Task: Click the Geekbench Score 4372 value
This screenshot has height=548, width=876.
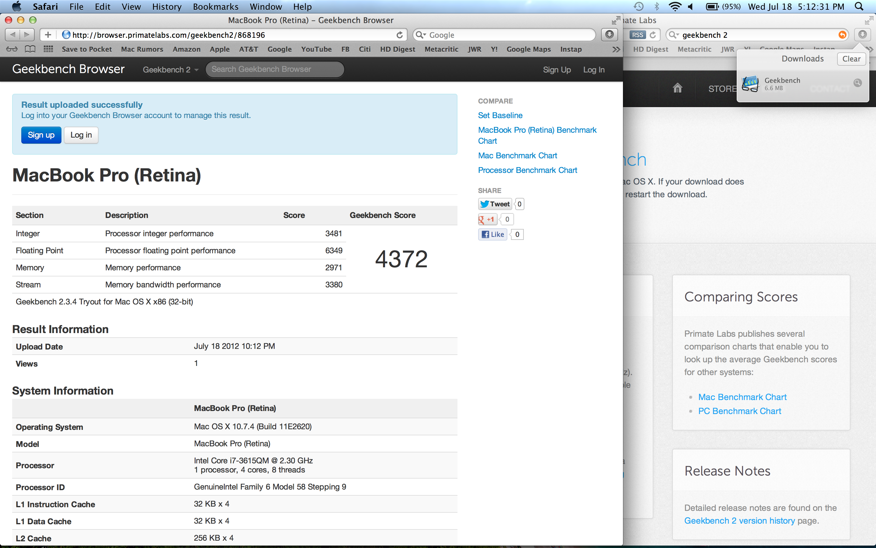Action: [401, 259]
